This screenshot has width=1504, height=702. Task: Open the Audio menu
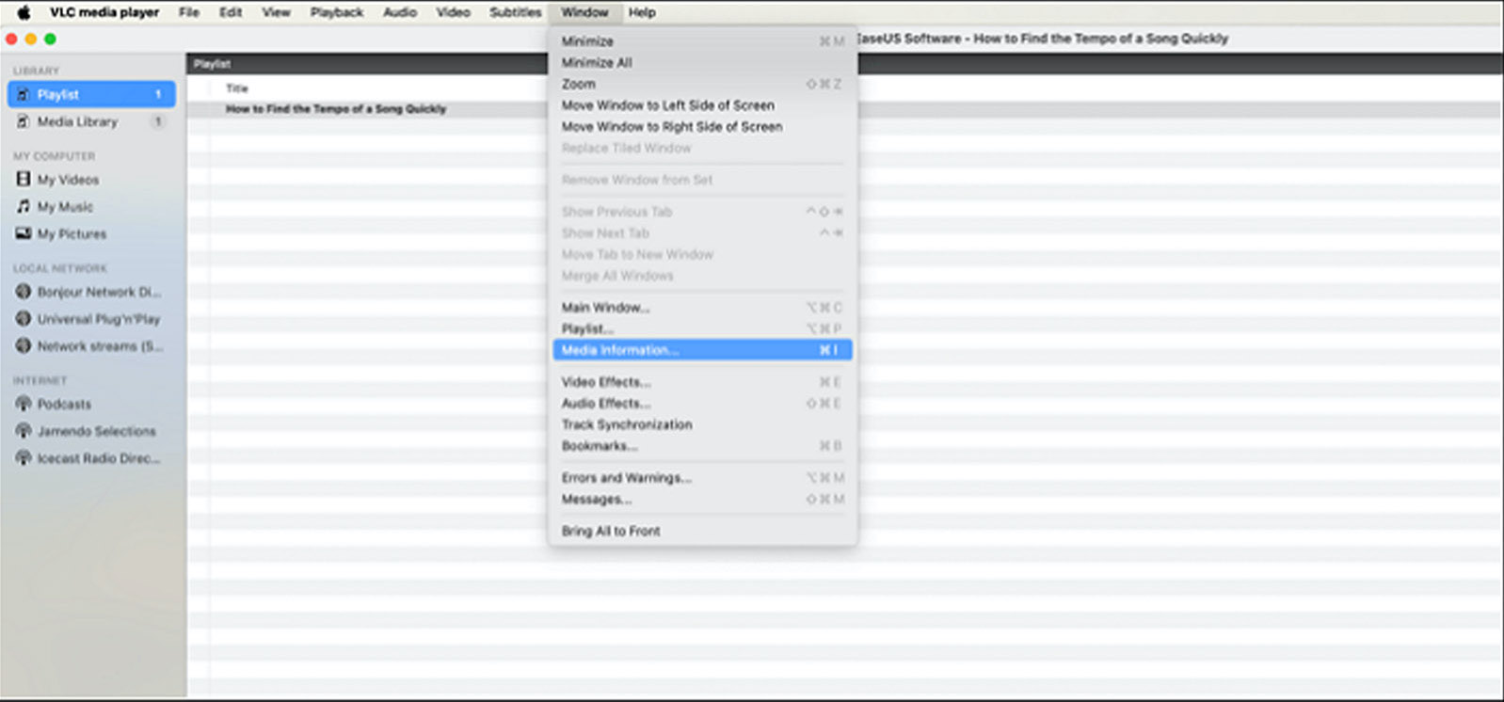pos(400,12)
